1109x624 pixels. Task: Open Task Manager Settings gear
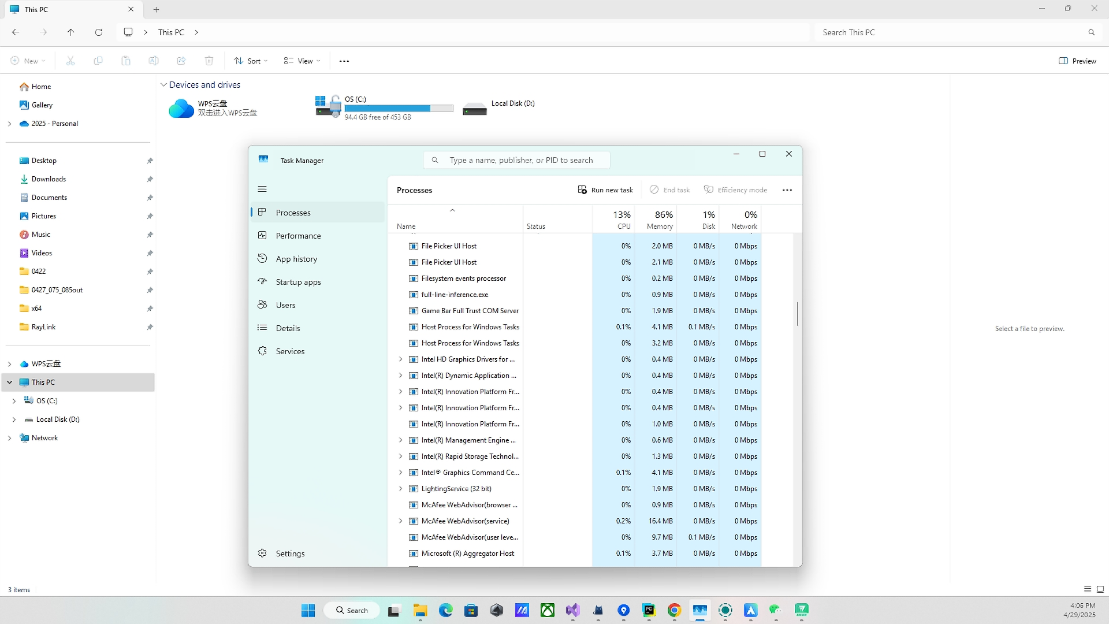tap(262, 553)
